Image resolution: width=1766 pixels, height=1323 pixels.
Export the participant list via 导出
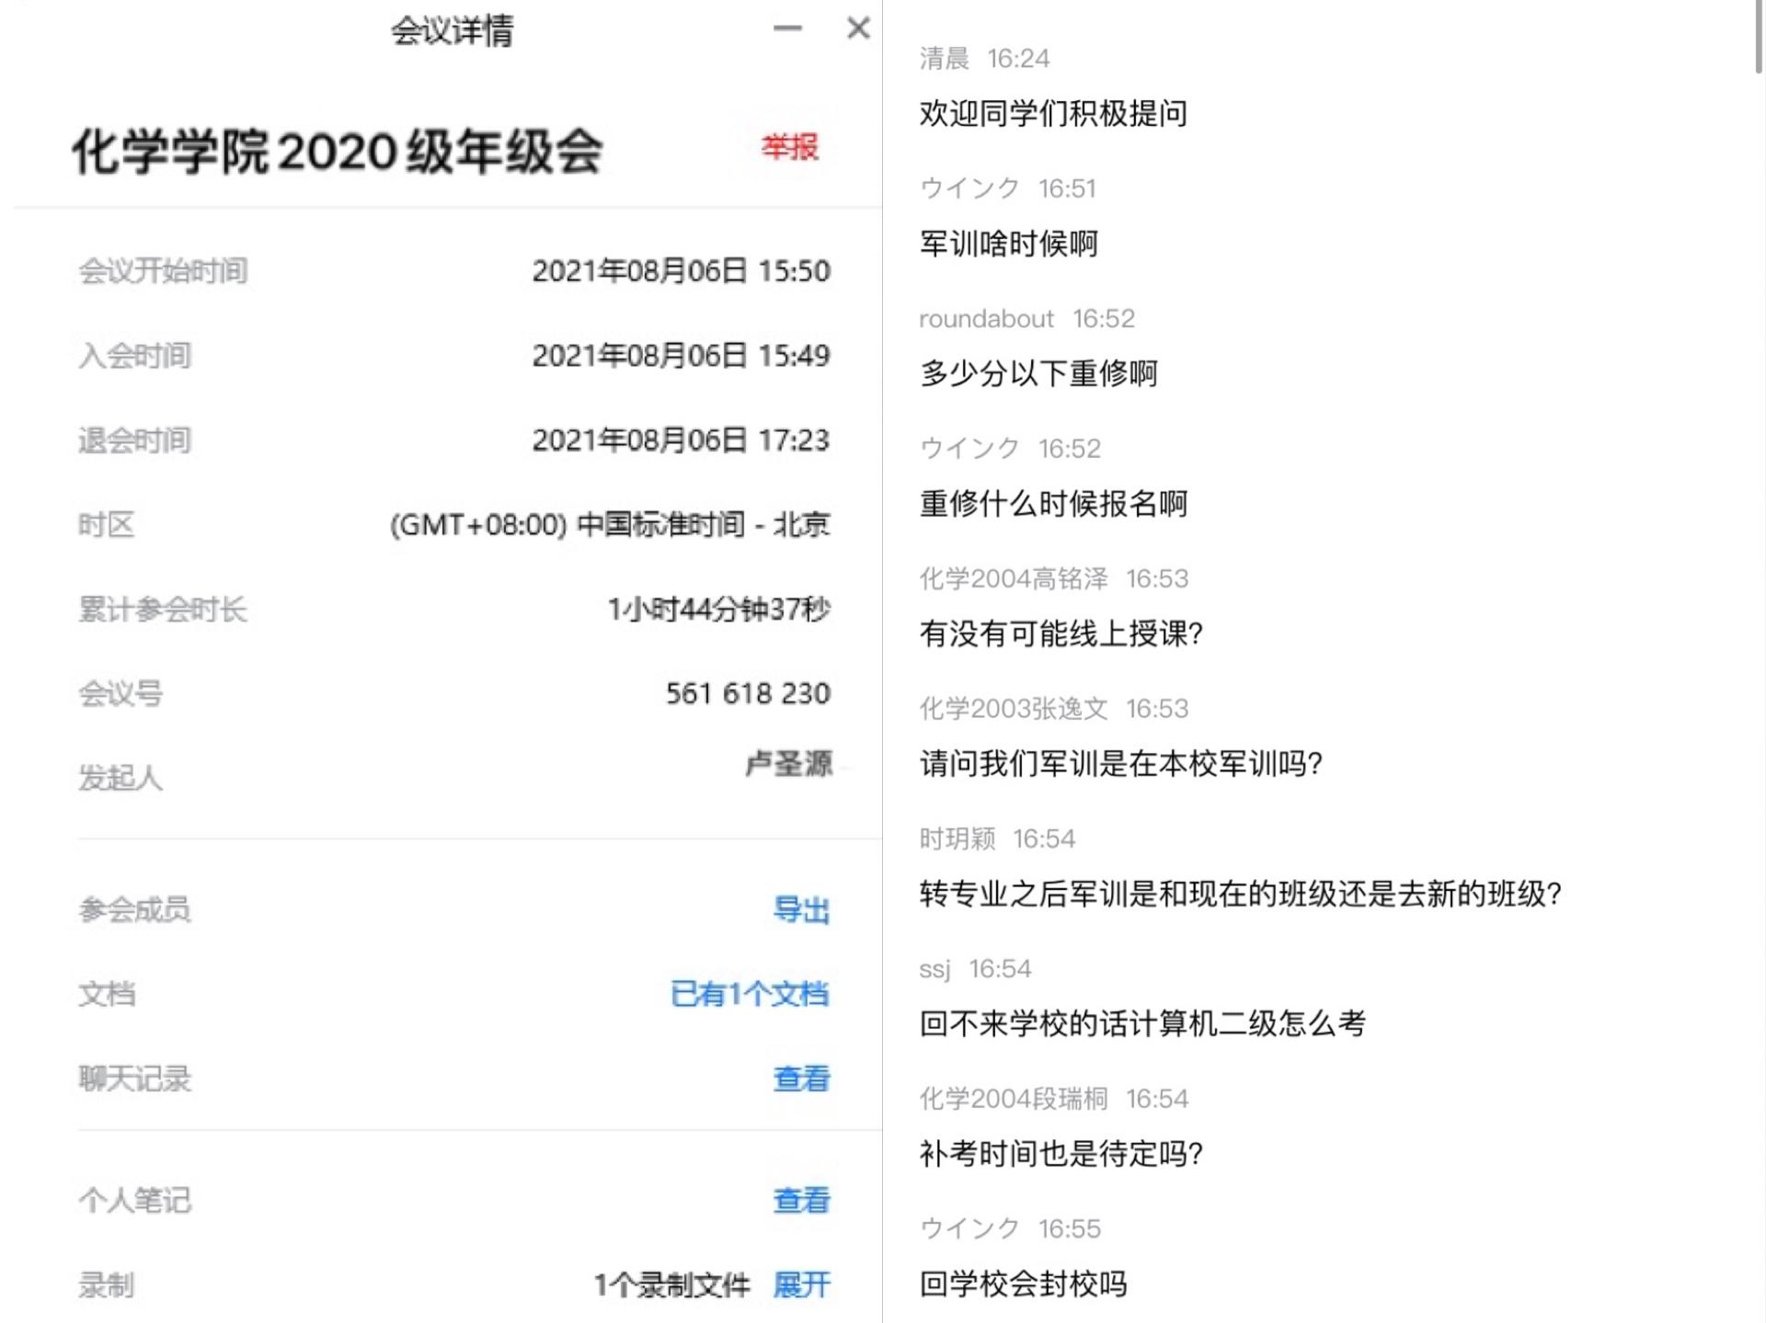point(801,910)
